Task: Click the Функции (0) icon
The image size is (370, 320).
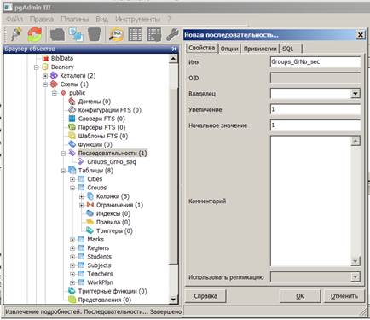Action: tap(72, 144)
